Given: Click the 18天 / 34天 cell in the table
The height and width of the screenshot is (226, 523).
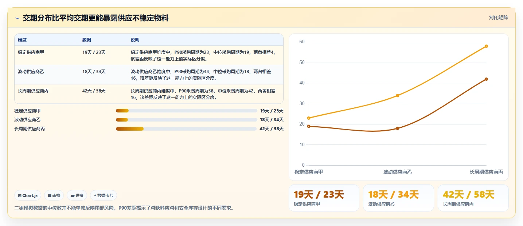Looking at the screenshot, I should [x=94, y=72].
